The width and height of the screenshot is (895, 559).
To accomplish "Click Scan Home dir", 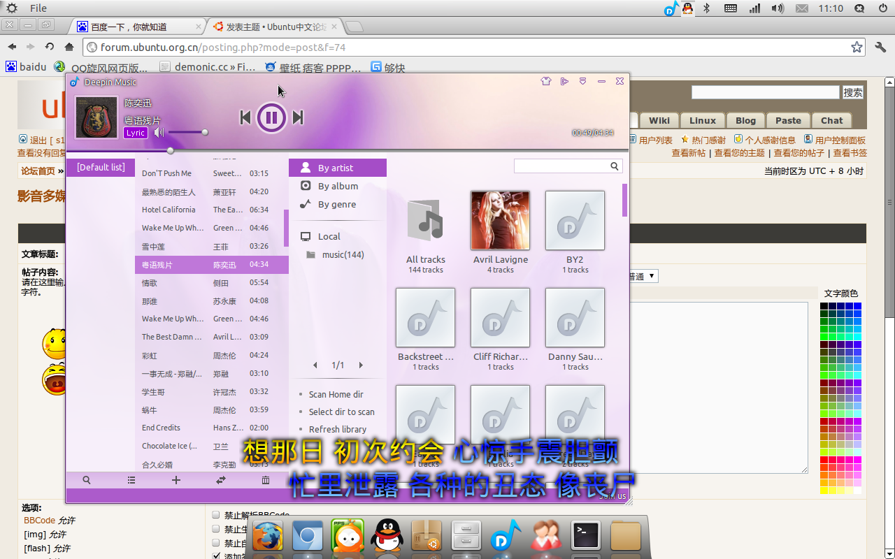I will [336, 394].
